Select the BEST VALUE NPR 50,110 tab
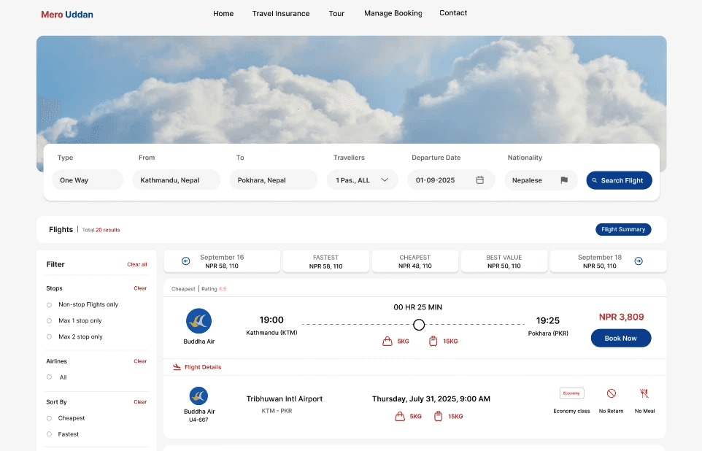Screen dimensions: 702x451 (504, 261)
